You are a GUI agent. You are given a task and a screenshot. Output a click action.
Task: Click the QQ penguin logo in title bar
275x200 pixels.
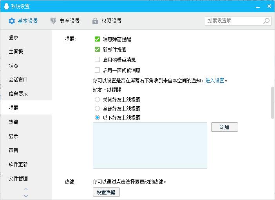click(6, 6)
